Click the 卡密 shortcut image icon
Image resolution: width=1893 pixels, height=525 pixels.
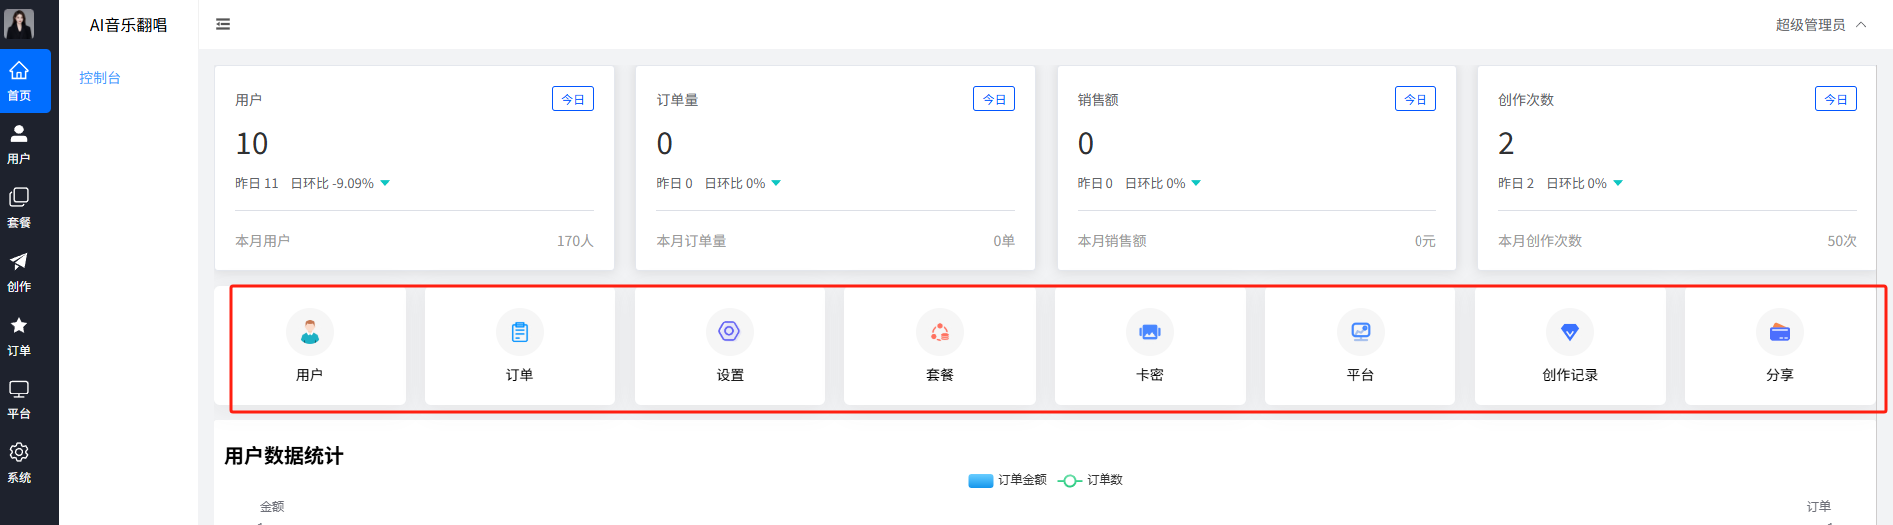coord(1150,332)
